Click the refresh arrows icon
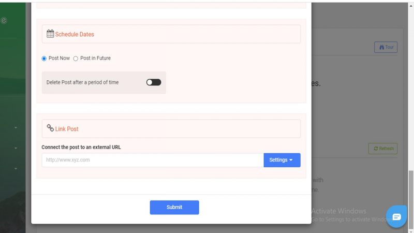Image resolution: width=414 pixels, height=233 pixels. pos(376,149)
